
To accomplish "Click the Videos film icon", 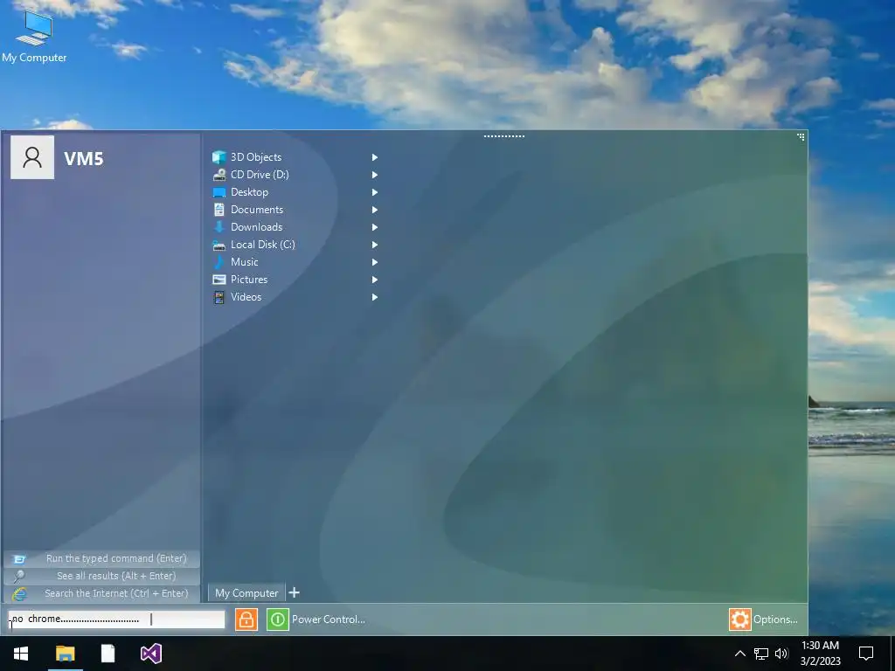I will click(x=219, y=297).
